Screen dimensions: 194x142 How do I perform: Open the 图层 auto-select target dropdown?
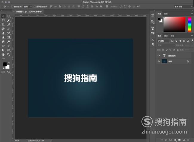click(28, 7)
